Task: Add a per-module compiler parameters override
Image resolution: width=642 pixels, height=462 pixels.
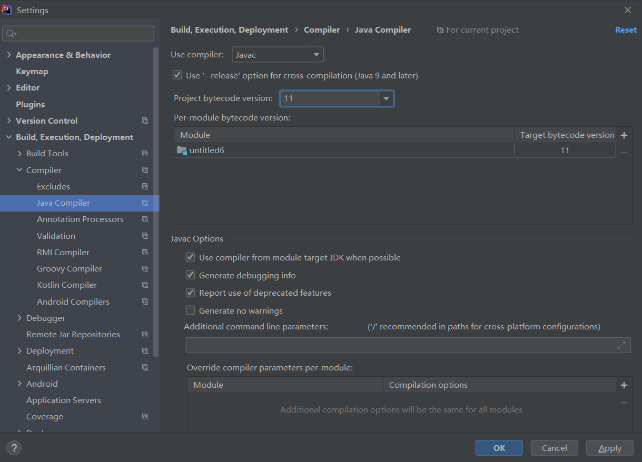Action: coord(624,385)
